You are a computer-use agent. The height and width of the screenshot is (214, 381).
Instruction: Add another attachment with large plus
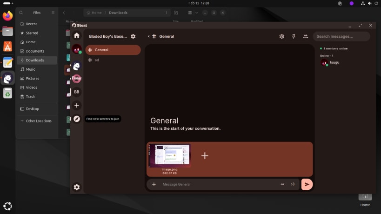point(205,156)
